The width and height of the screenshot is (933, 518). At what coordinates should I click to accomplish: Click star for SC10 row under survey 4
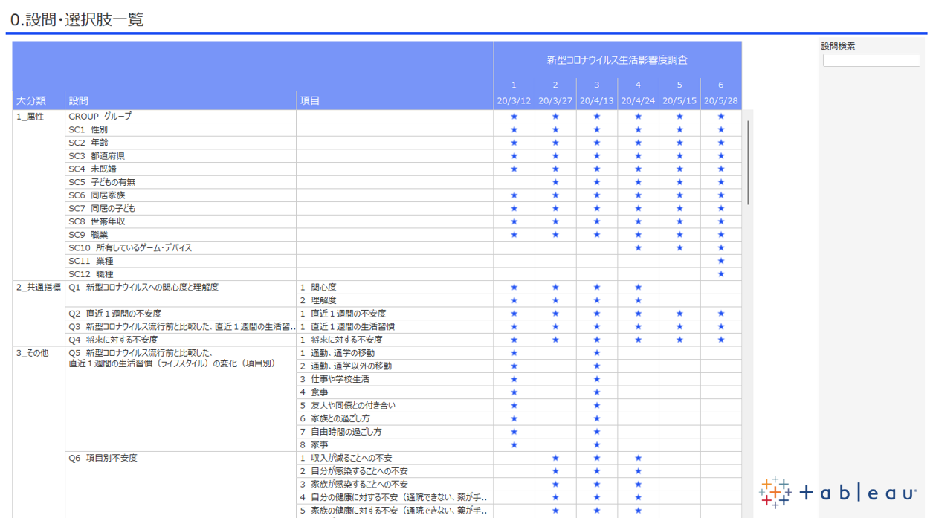[638, 248]
